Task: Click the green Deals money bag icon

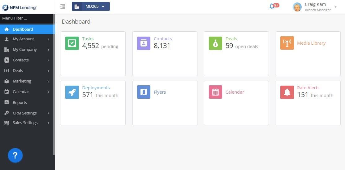Action: point(215,43)
